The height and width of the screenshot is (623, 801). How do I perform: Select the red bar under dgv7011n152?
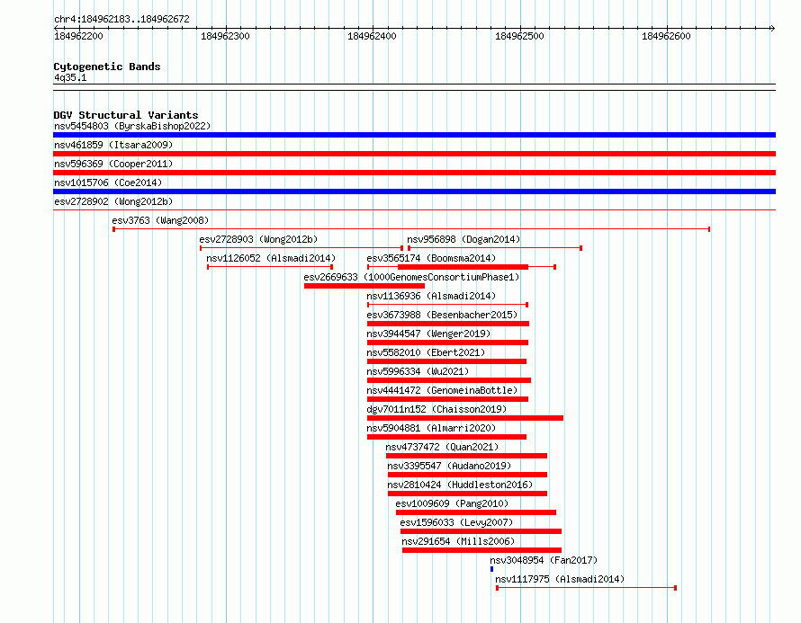coord(465,418)
